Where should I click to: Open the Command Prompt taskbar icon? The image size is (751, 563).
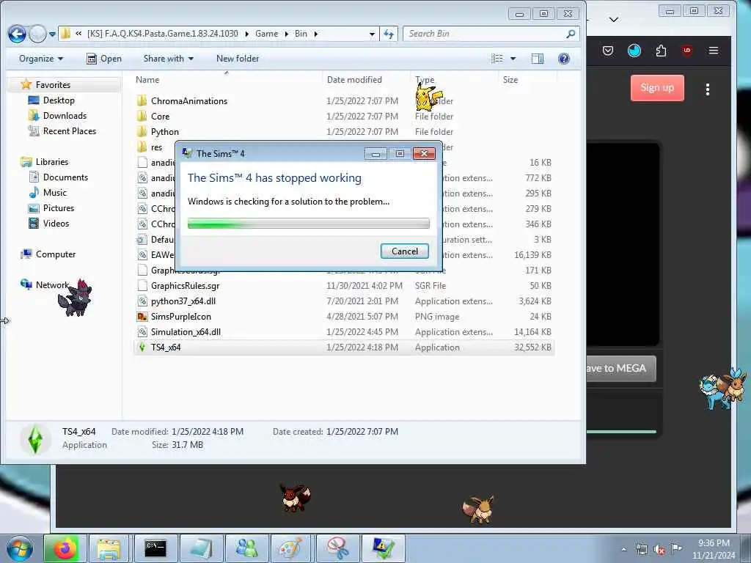[x=155, y=548]
